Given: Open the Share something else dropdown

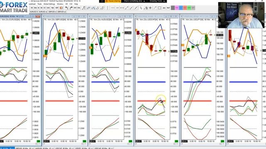Looking at the screenshot, I should pos(134,1).
